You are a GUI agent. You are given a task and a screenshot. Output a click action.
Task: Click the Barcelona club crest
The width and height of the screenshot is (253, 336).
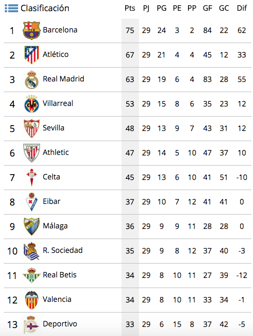(31, 30)
